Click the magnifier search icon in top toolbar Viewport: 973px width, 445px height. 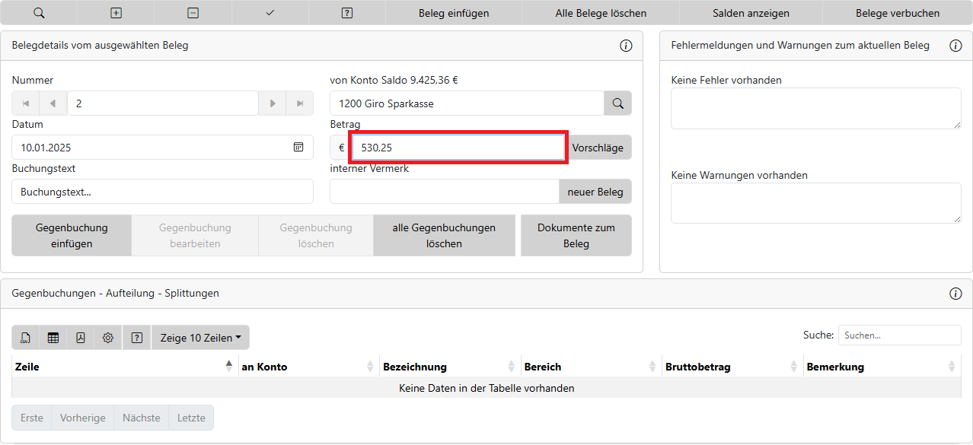(x=39, y=13)
